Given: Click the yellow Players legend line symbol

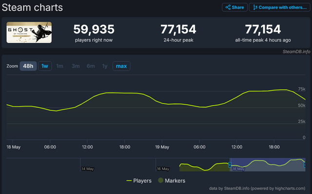Looking at the screenshot, I should coord(129,181).
